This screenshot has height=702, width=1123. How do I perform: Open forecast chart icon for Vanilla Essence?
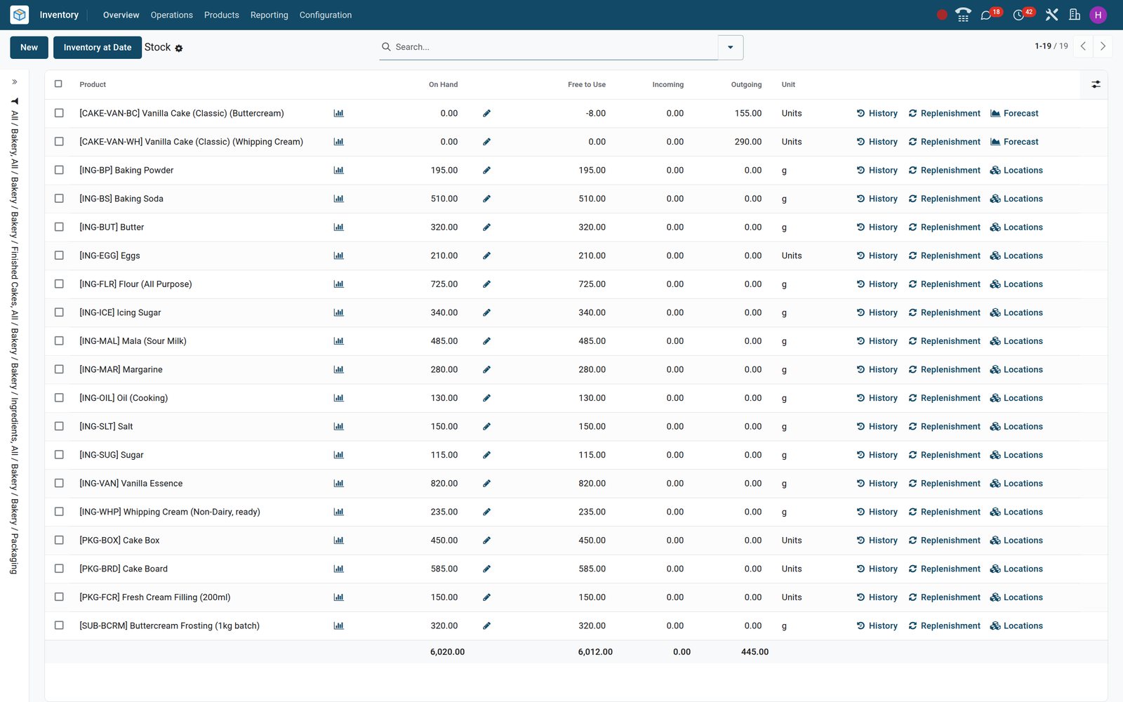coord(339,484)
